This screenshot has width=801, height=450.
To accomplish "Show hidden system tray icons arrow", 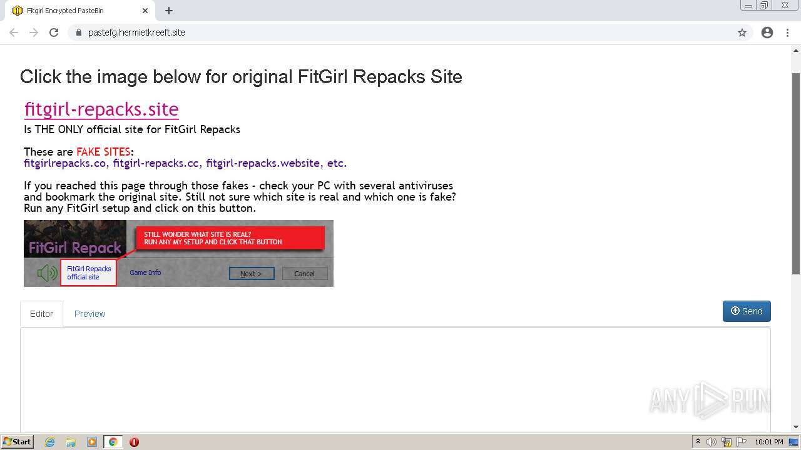I will click(x=698, y=441).
